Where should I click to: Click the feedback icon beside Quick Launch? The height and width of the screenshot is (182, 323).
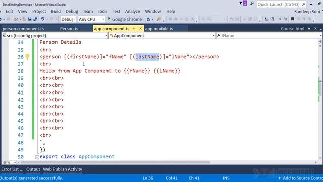coord(252,4)
